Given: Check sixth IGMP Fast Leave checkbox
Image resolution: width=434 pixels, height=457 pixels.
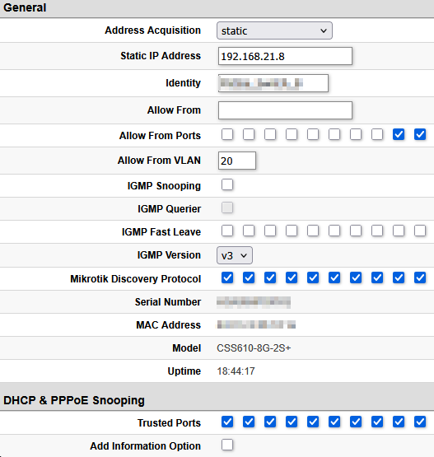Looking at the screenshot, I should 334,231.
